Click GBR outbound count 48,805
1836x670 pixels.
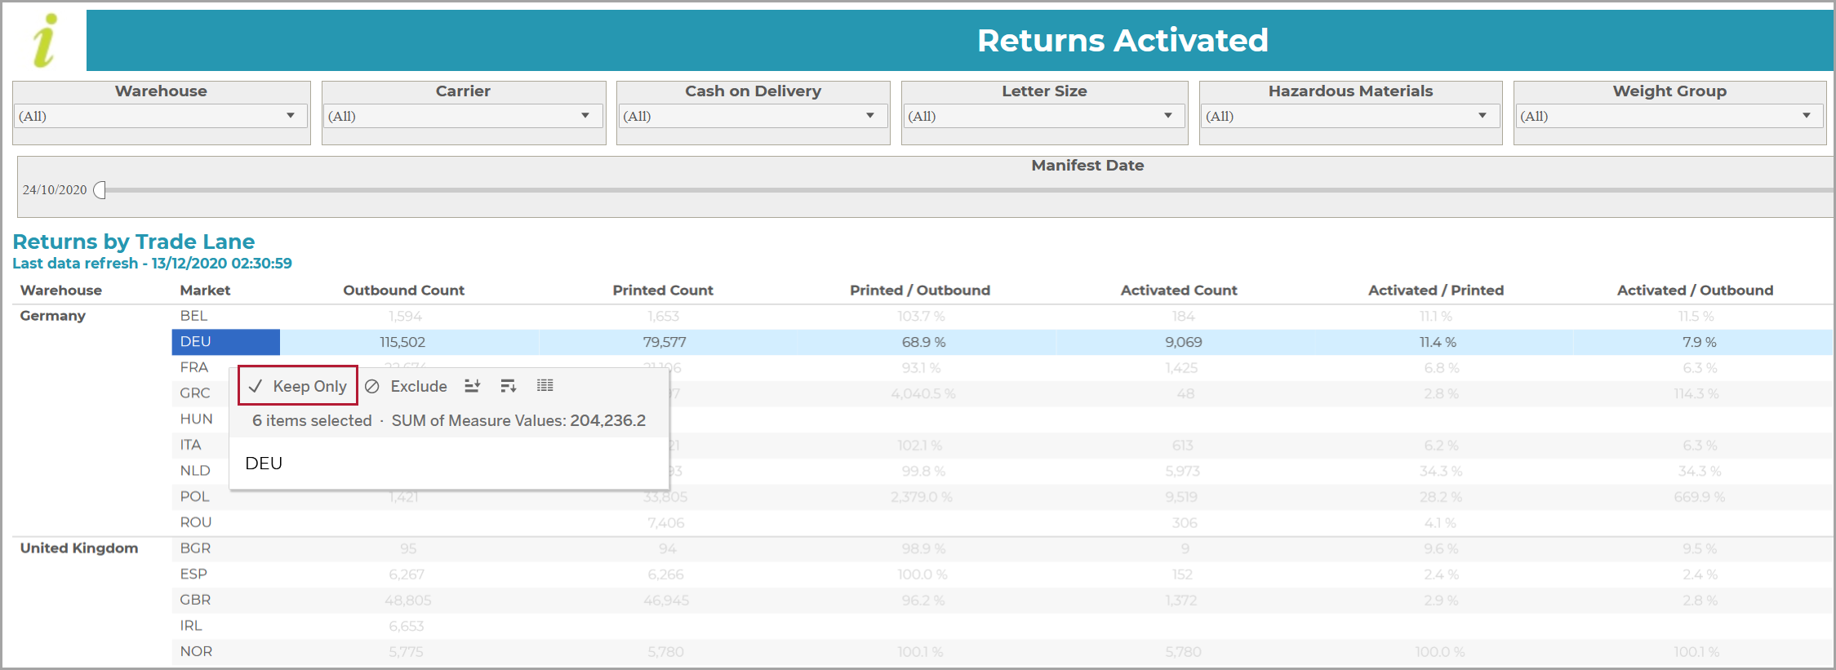pyautogui.click(x=408, y=601)
